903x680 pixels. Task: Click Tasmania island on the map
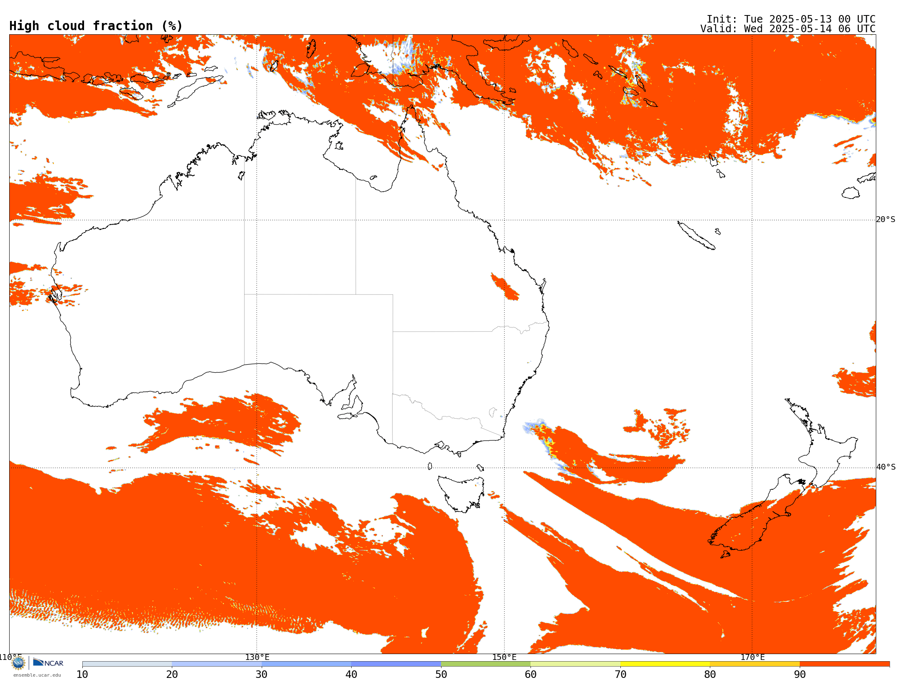tap(462, 493)
